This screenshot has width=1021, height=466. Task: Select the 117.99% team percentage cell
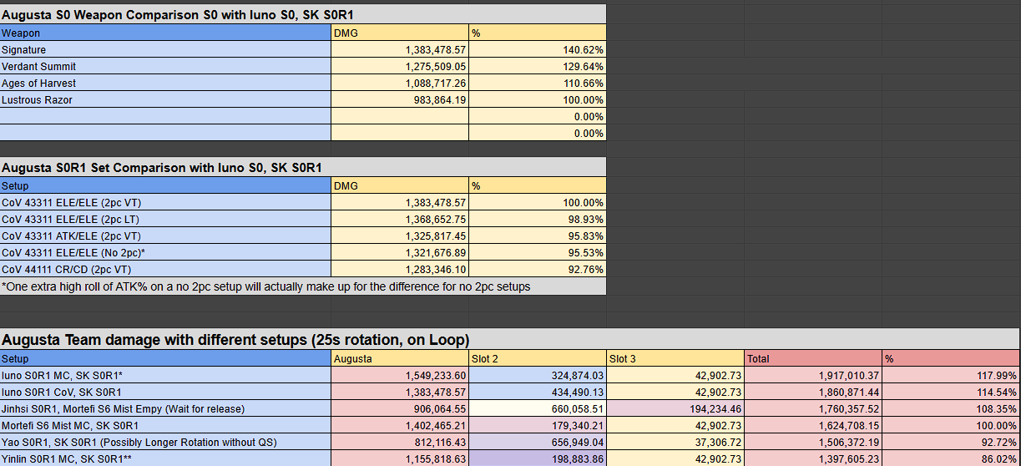tap(951, 376)
